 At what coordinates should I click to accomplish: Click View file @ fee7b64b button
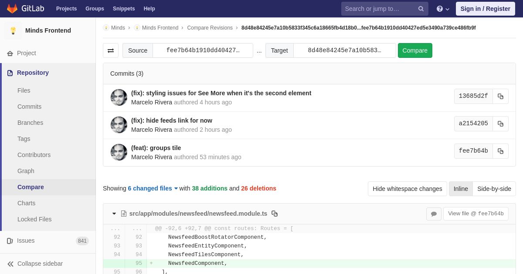point(476,214)
